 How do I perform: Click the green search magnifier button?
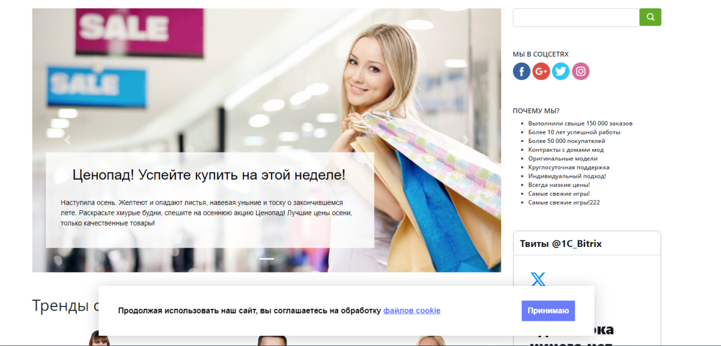(650, 17)
